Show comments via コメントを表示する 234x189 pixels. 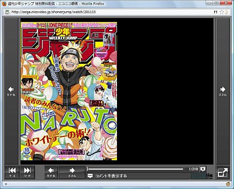pos(111,176)
